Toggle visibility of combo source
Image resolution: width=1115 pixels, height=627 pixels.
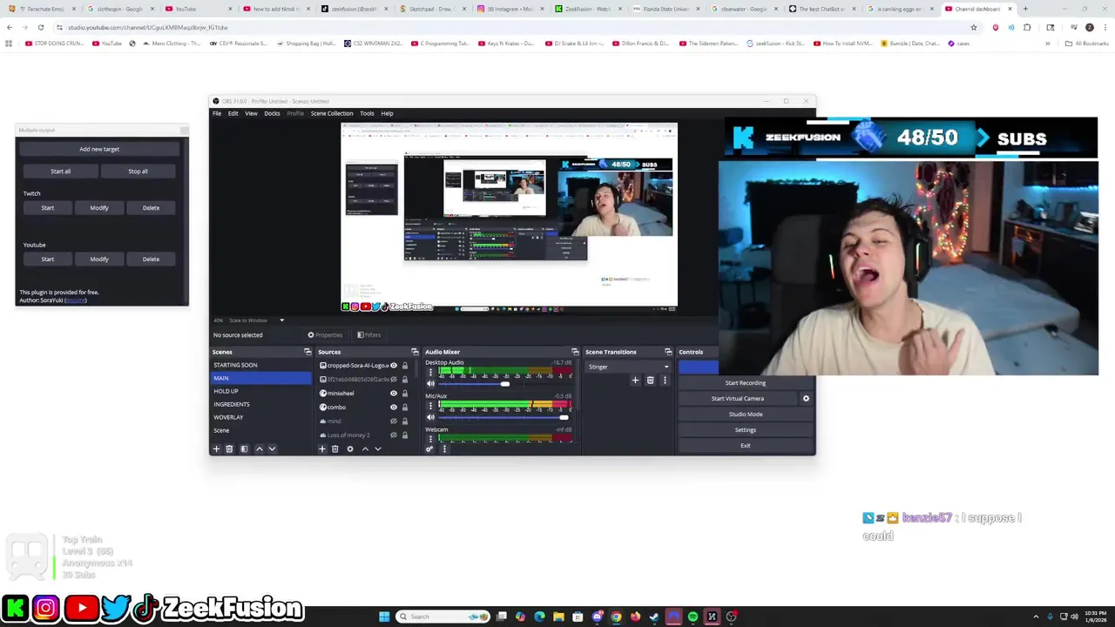coord(394,407)
